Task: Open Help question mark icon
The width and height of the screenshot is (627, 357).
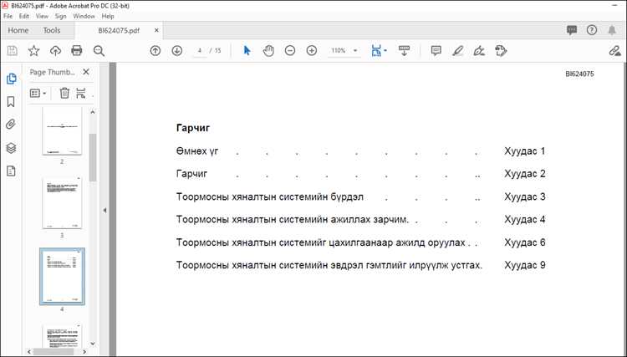Action: (x=592, y=30)
